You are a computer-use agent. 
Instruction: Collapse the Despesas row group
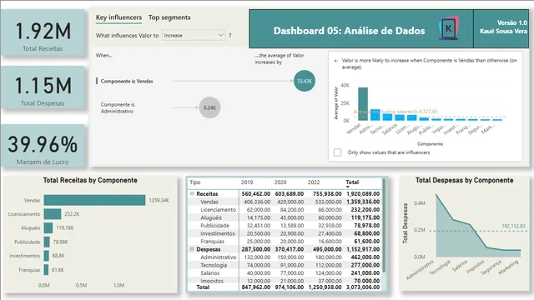[192, 249]
